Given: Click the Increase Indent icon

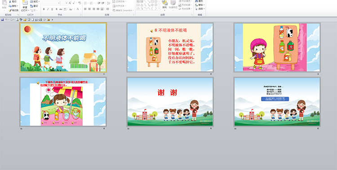Looking at the screenshot, I should [x=103, y=3].
